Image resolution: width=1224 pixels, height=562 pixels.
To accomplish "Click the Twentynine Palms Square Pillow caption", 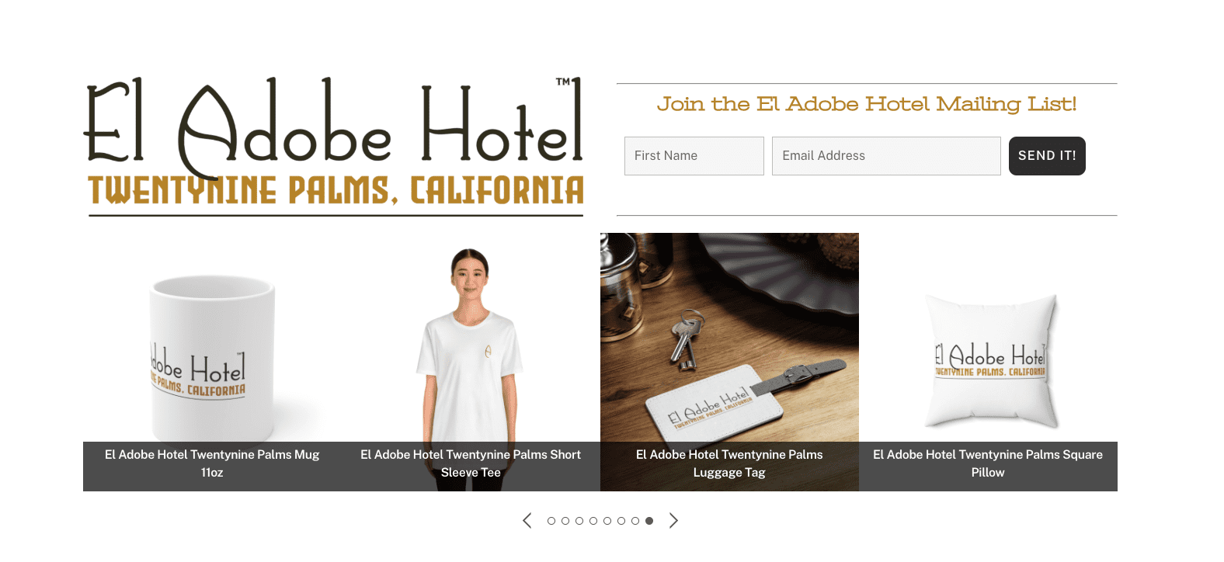I will point(988,463).
